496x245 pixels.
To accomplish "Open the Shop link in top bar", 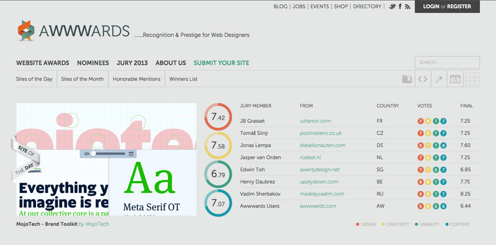I will point(340,6).
